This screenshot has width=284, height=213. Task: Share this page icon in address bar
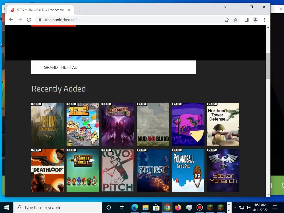(x=227, y=20)
